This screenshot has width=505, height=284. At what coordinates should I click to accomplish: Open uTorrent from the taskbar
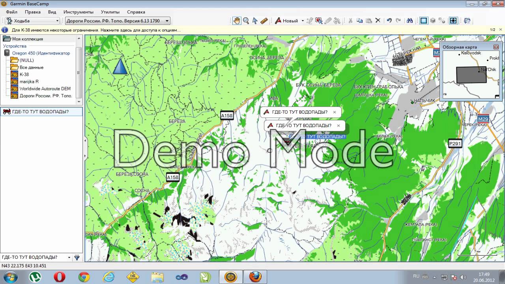pos(35,277)
